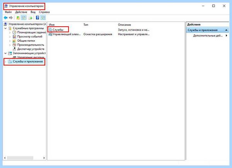Expand the Просмотр событий branch
This screenshot has height=168, width=232.
pos(10,37)
